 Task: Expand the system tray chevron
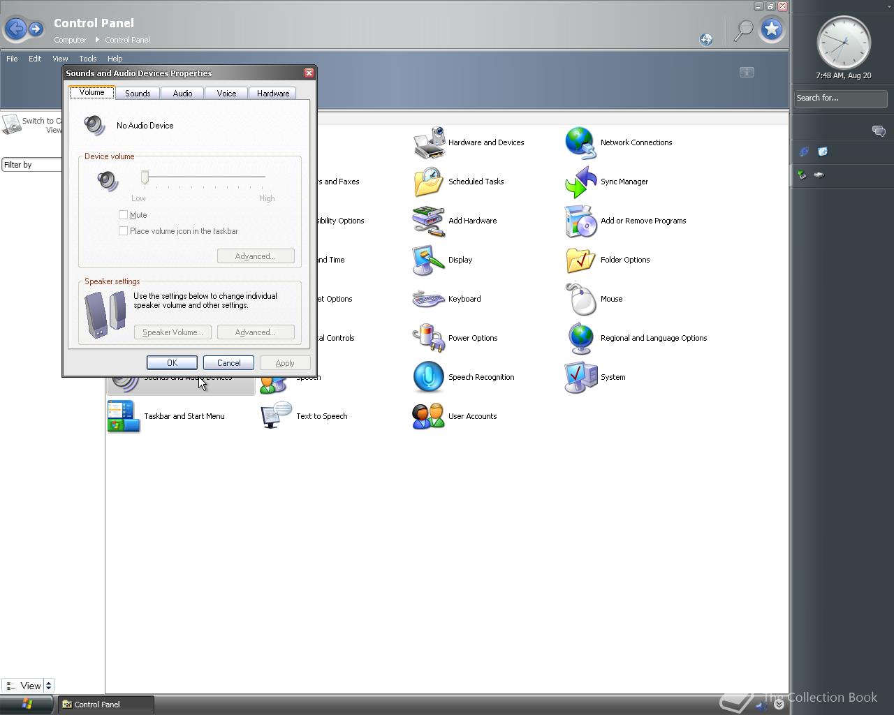pos(779,705)
